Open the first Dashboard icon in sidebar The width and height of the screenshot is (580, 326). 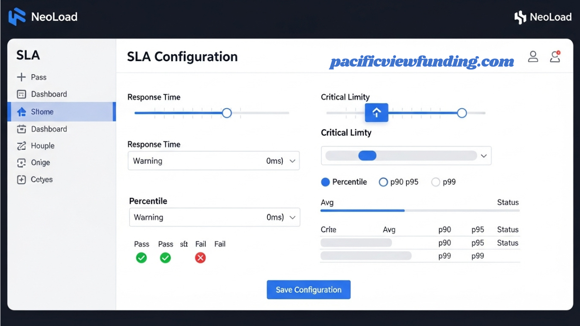tap(21, 94)
